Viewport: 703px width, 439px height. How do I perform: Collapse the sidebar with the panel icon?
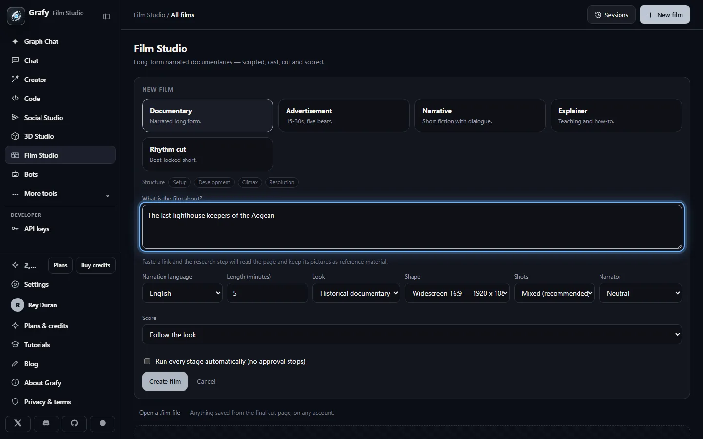point(107,16)
